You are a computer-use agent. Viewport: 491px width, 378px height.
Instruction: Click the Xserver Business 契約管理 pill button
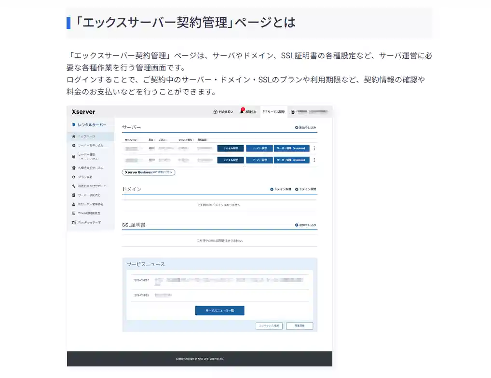149,173
